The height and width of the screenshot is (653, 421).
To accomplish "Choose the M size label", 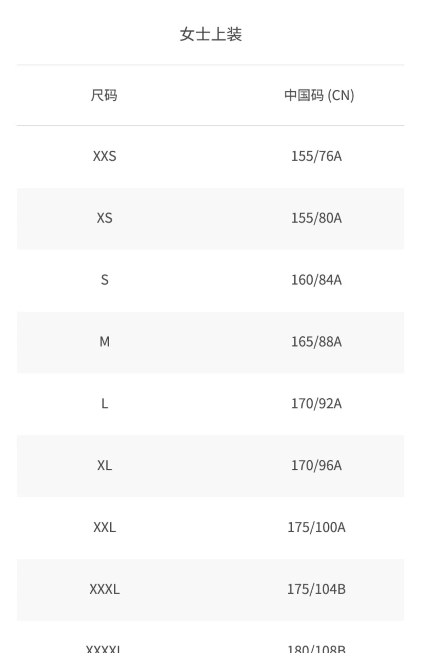I will (x=105, y=342).
